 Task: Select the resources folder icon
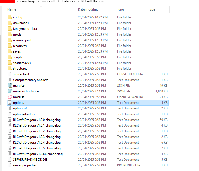point(10,46)
